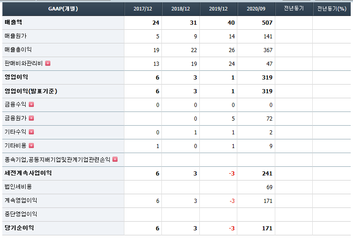Click 기타수익 value 2 for 2020/09
353x239 pixels.
pyautogui.click(x=271, y=133)
